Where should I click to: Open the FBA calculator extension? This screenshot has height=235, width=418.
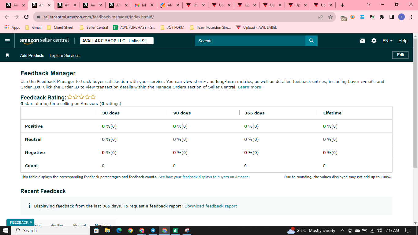click(x=362, y=17)
